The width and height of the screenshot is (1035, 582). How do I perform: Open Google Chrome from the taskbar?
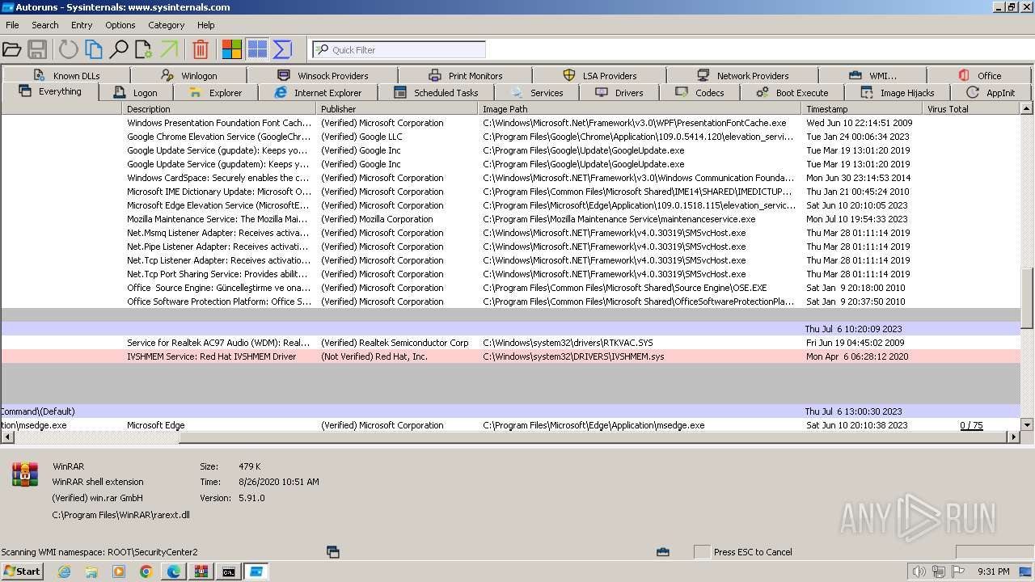tap(146, 571)
